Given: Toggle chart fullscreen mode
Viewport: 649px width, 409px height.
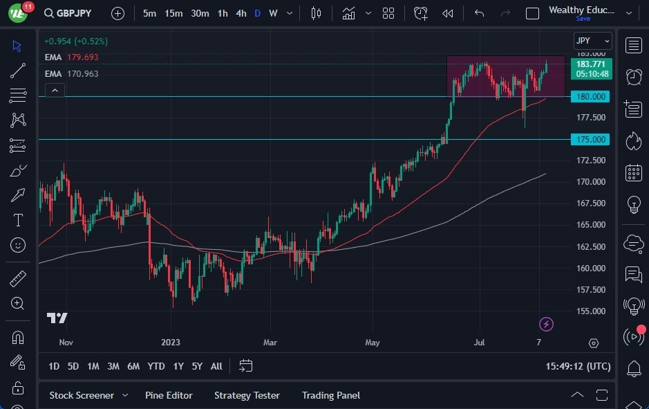Looking at the screenshot, I should [532, 13].
